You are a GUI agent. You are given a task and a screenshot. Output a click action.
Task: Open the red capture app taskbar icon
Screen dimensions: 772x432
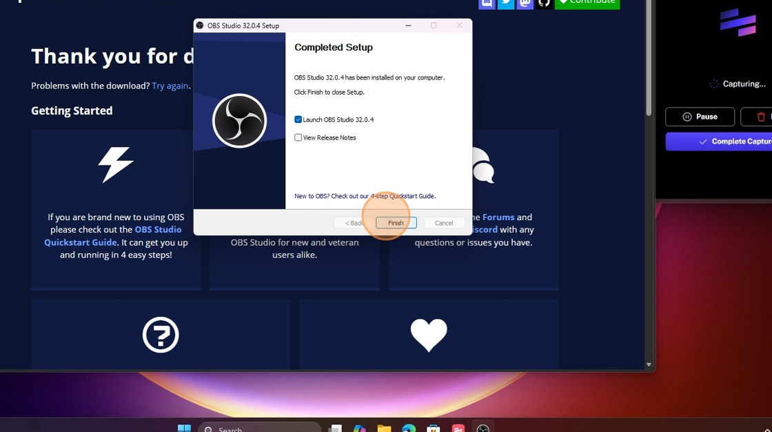(458, 428)
